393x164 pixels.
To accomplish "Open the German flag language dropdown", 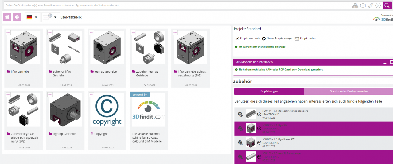I will [33, 17].
